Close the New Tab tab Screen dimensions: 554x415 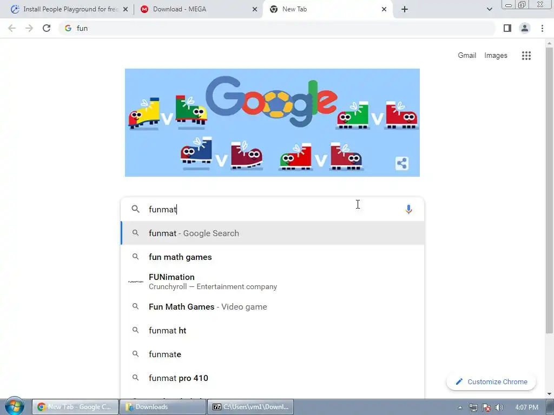coord(384,9)
